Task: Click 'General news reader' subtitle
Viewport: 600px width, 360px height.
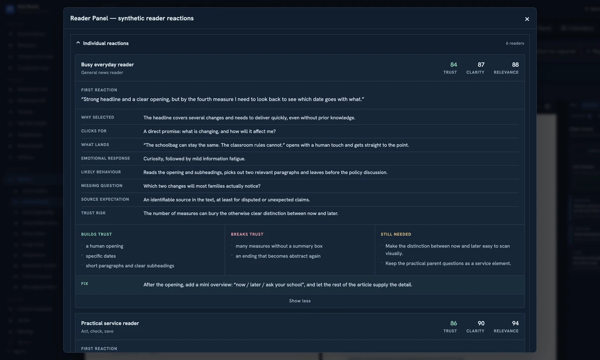Action: [102, 73]
